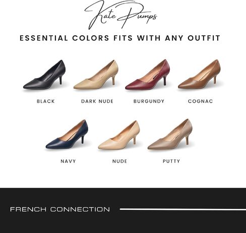Click the French Connection brand logo
The image size is (246, 233).
60,209
